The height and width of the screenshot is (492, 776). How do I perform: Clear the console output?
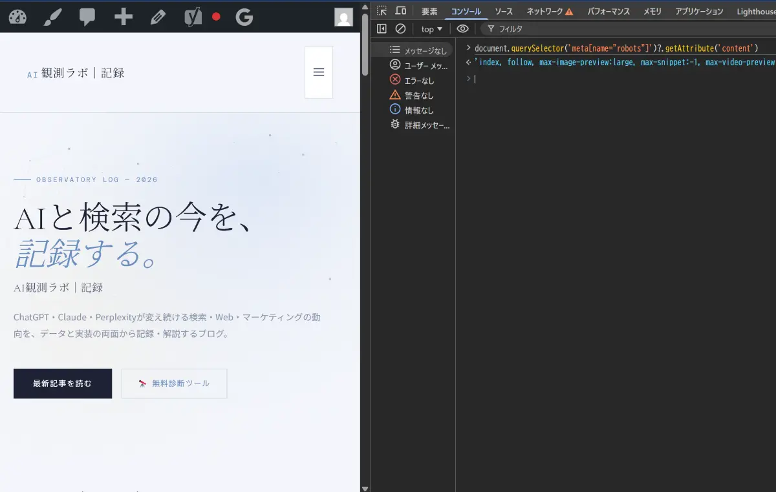tap(401, 28)
